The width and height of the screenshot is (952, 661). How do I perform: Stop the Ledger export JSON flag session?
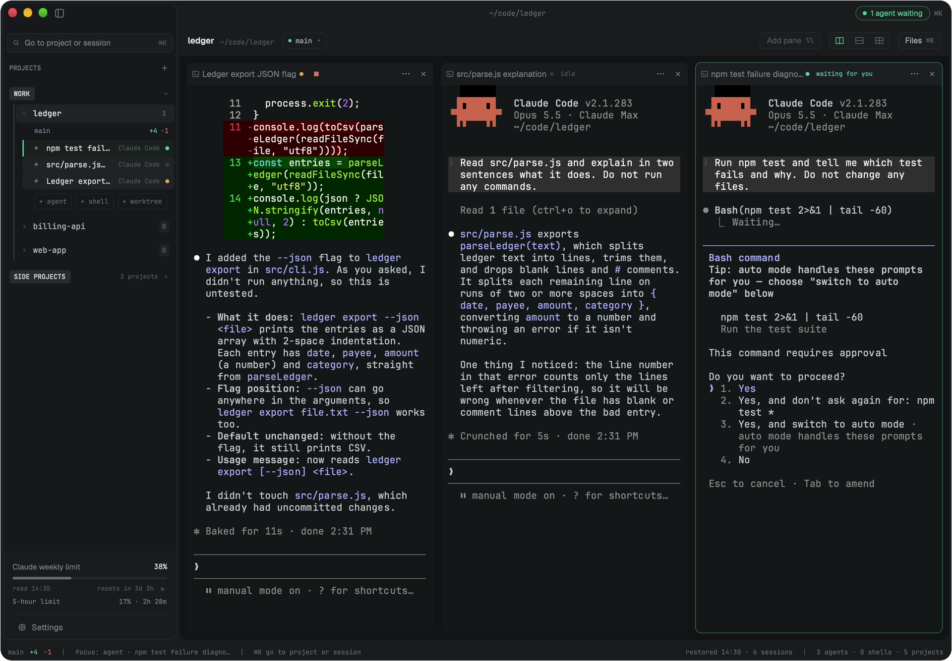point(316,74)
